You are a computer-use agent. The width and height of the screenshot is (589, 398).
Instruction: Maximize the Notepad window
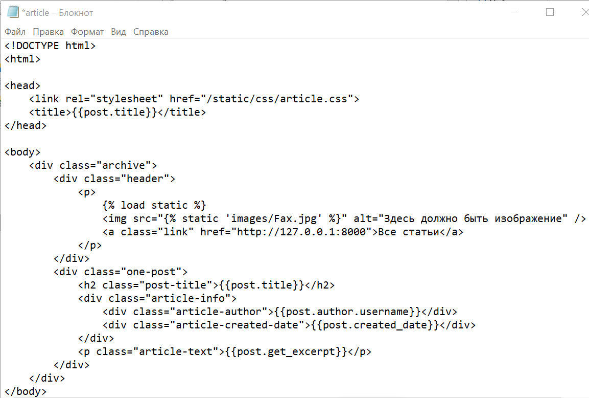click(550, 12)
